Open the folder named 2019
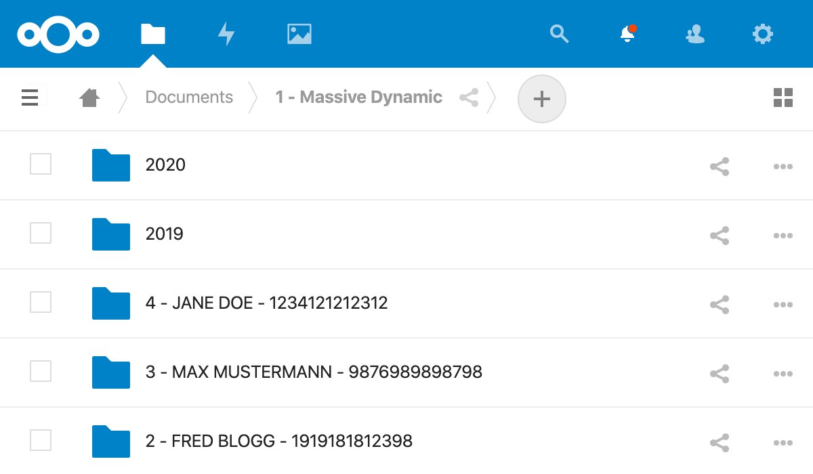Image resolution: width=813 pixels, height=474 pixels. (165, 234)
